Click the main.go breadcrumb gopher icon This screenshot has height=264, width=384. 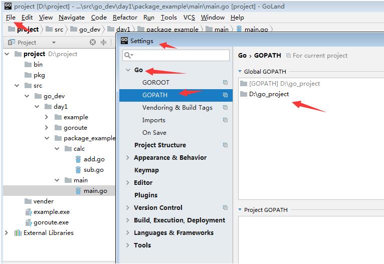(239, 29)
